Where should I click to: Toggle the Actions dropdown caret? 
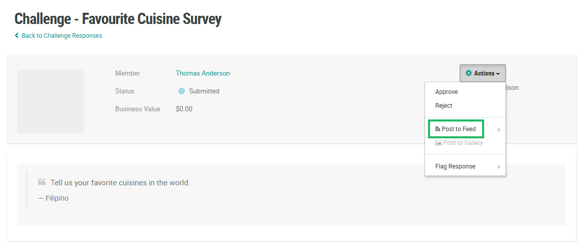click(x=498, y=74)
